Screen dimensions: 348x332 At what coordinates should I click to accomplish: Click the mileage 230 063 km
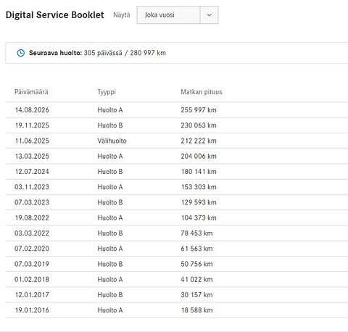(x=199, y=125)
